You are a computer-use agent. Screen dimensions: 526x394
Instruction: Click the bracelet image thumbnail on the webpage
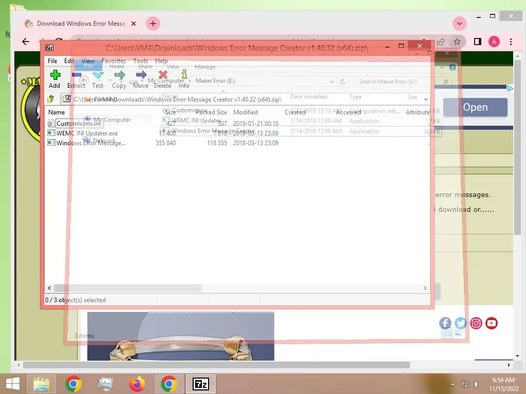180,336
